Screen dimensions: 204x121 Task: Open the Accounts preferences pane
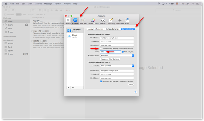coord(75,21)
